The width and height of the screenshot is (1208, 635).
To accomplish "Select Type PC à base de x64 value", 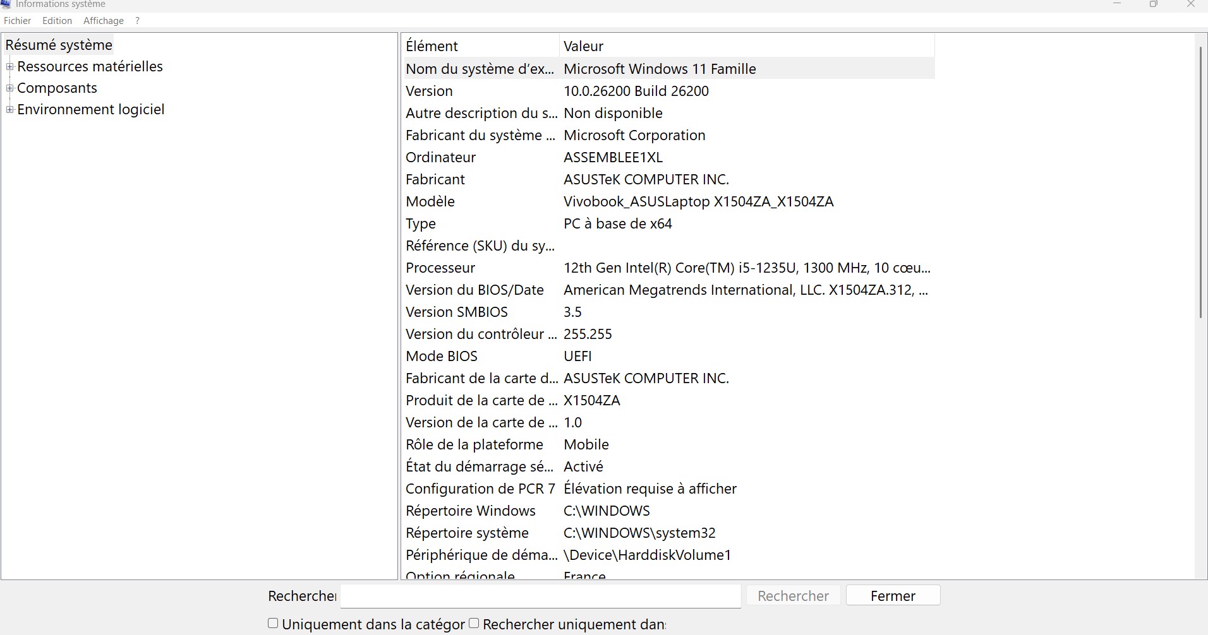I will click(618, 223).
